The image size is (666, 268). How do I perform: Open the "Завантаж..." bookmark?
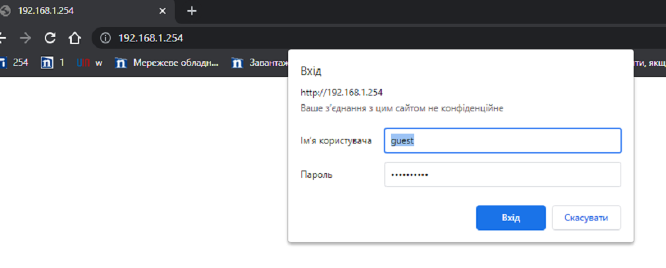(260, 63)
